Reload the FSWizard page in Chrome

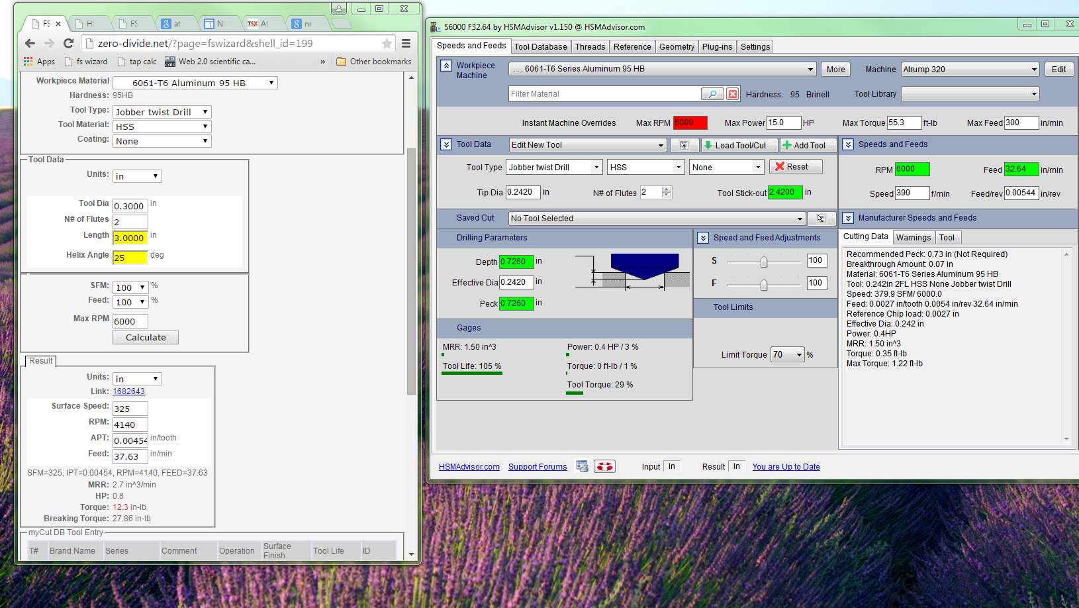68,43
